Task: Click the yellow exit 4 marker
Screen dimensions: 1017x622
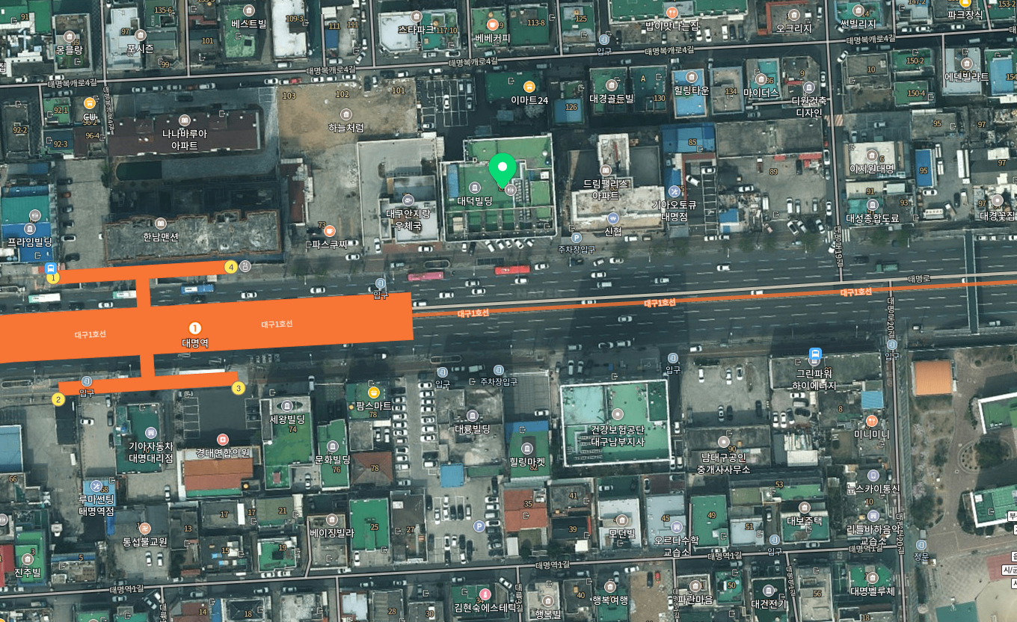Action: (231, 267)
